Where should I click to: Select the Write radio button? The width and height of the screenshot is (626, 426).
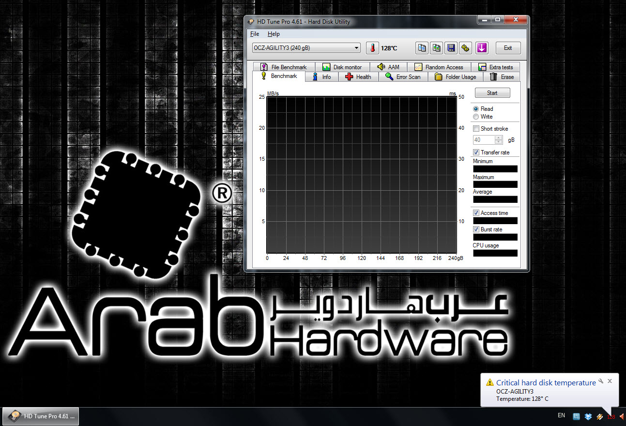coord(476,117)
